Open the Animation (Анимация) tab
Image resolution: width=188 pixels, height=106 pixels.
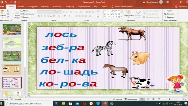click(57, 6)
